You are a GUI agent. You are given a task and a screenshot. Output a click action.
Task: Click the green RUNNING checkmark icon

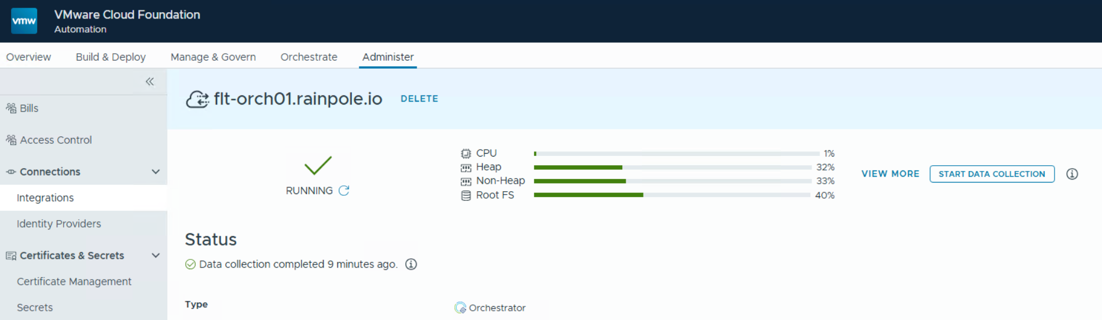click(x=318, y=166)
